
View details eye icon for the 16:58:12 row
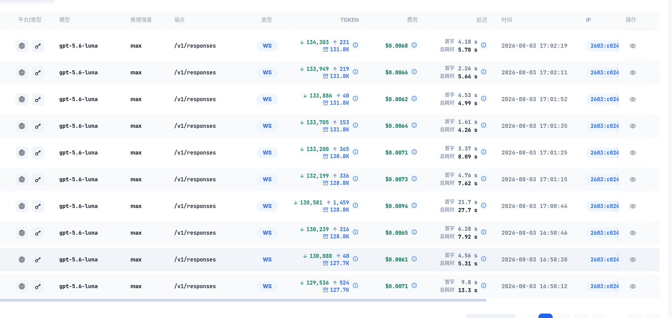point(633,286)
